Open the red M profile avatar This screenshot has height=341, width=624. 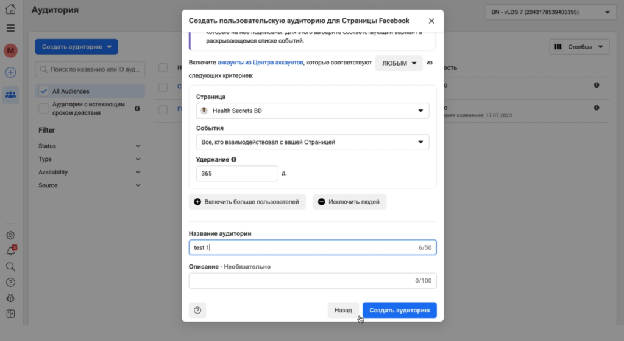click(11, 50)
